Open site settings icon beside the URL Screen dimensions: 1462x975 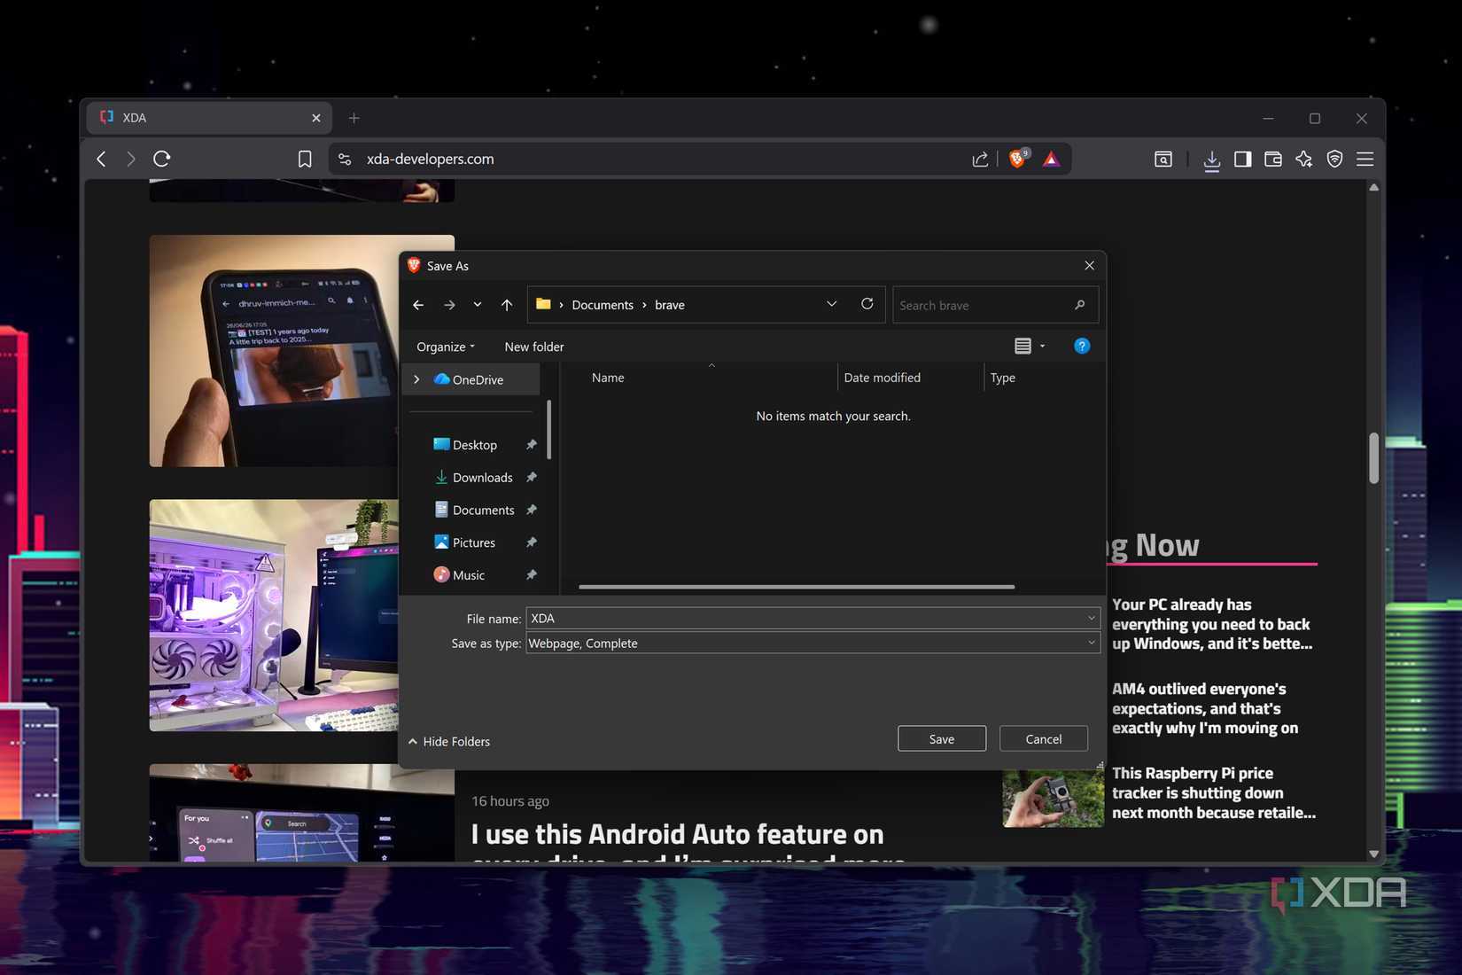(x=345, y=160)
